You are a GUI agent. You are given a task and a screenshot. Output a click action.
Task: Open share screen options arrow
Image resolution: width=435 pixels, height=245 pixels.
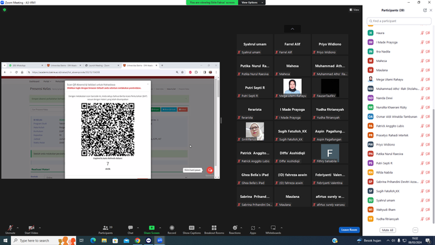pos(160,228)
